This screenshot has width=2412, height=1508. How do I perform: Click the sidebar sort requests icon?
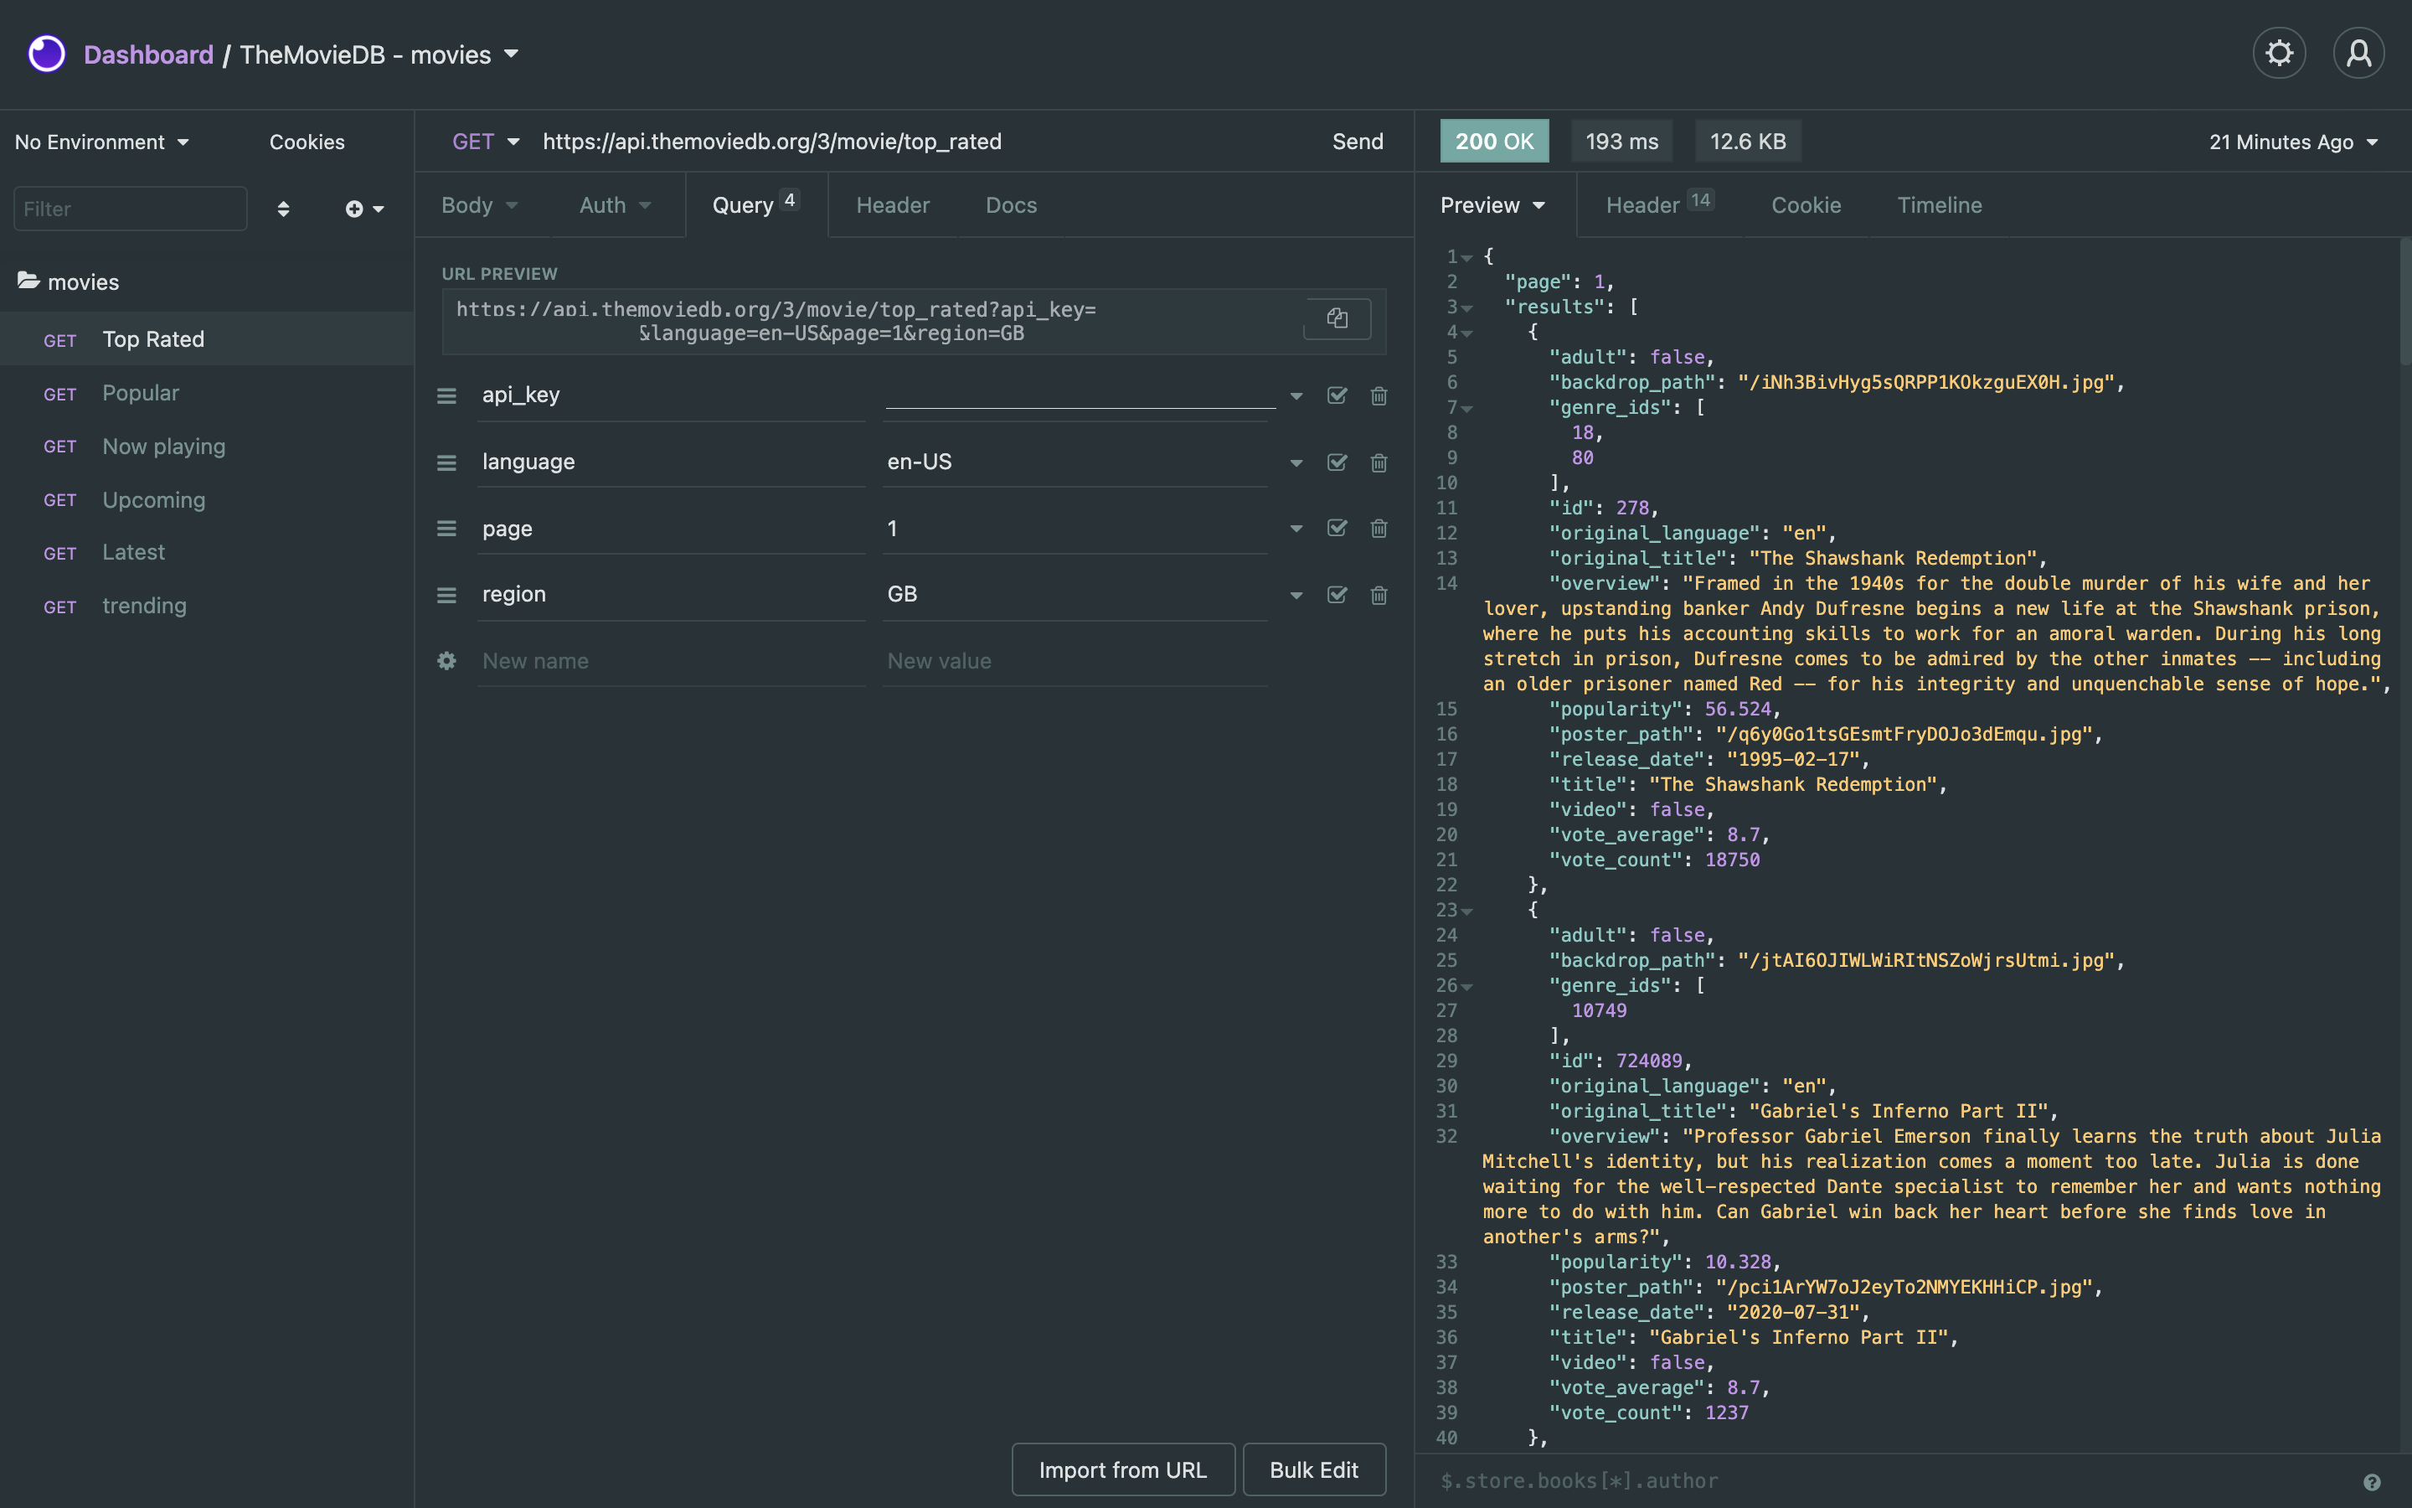click(x=283, y=209)
